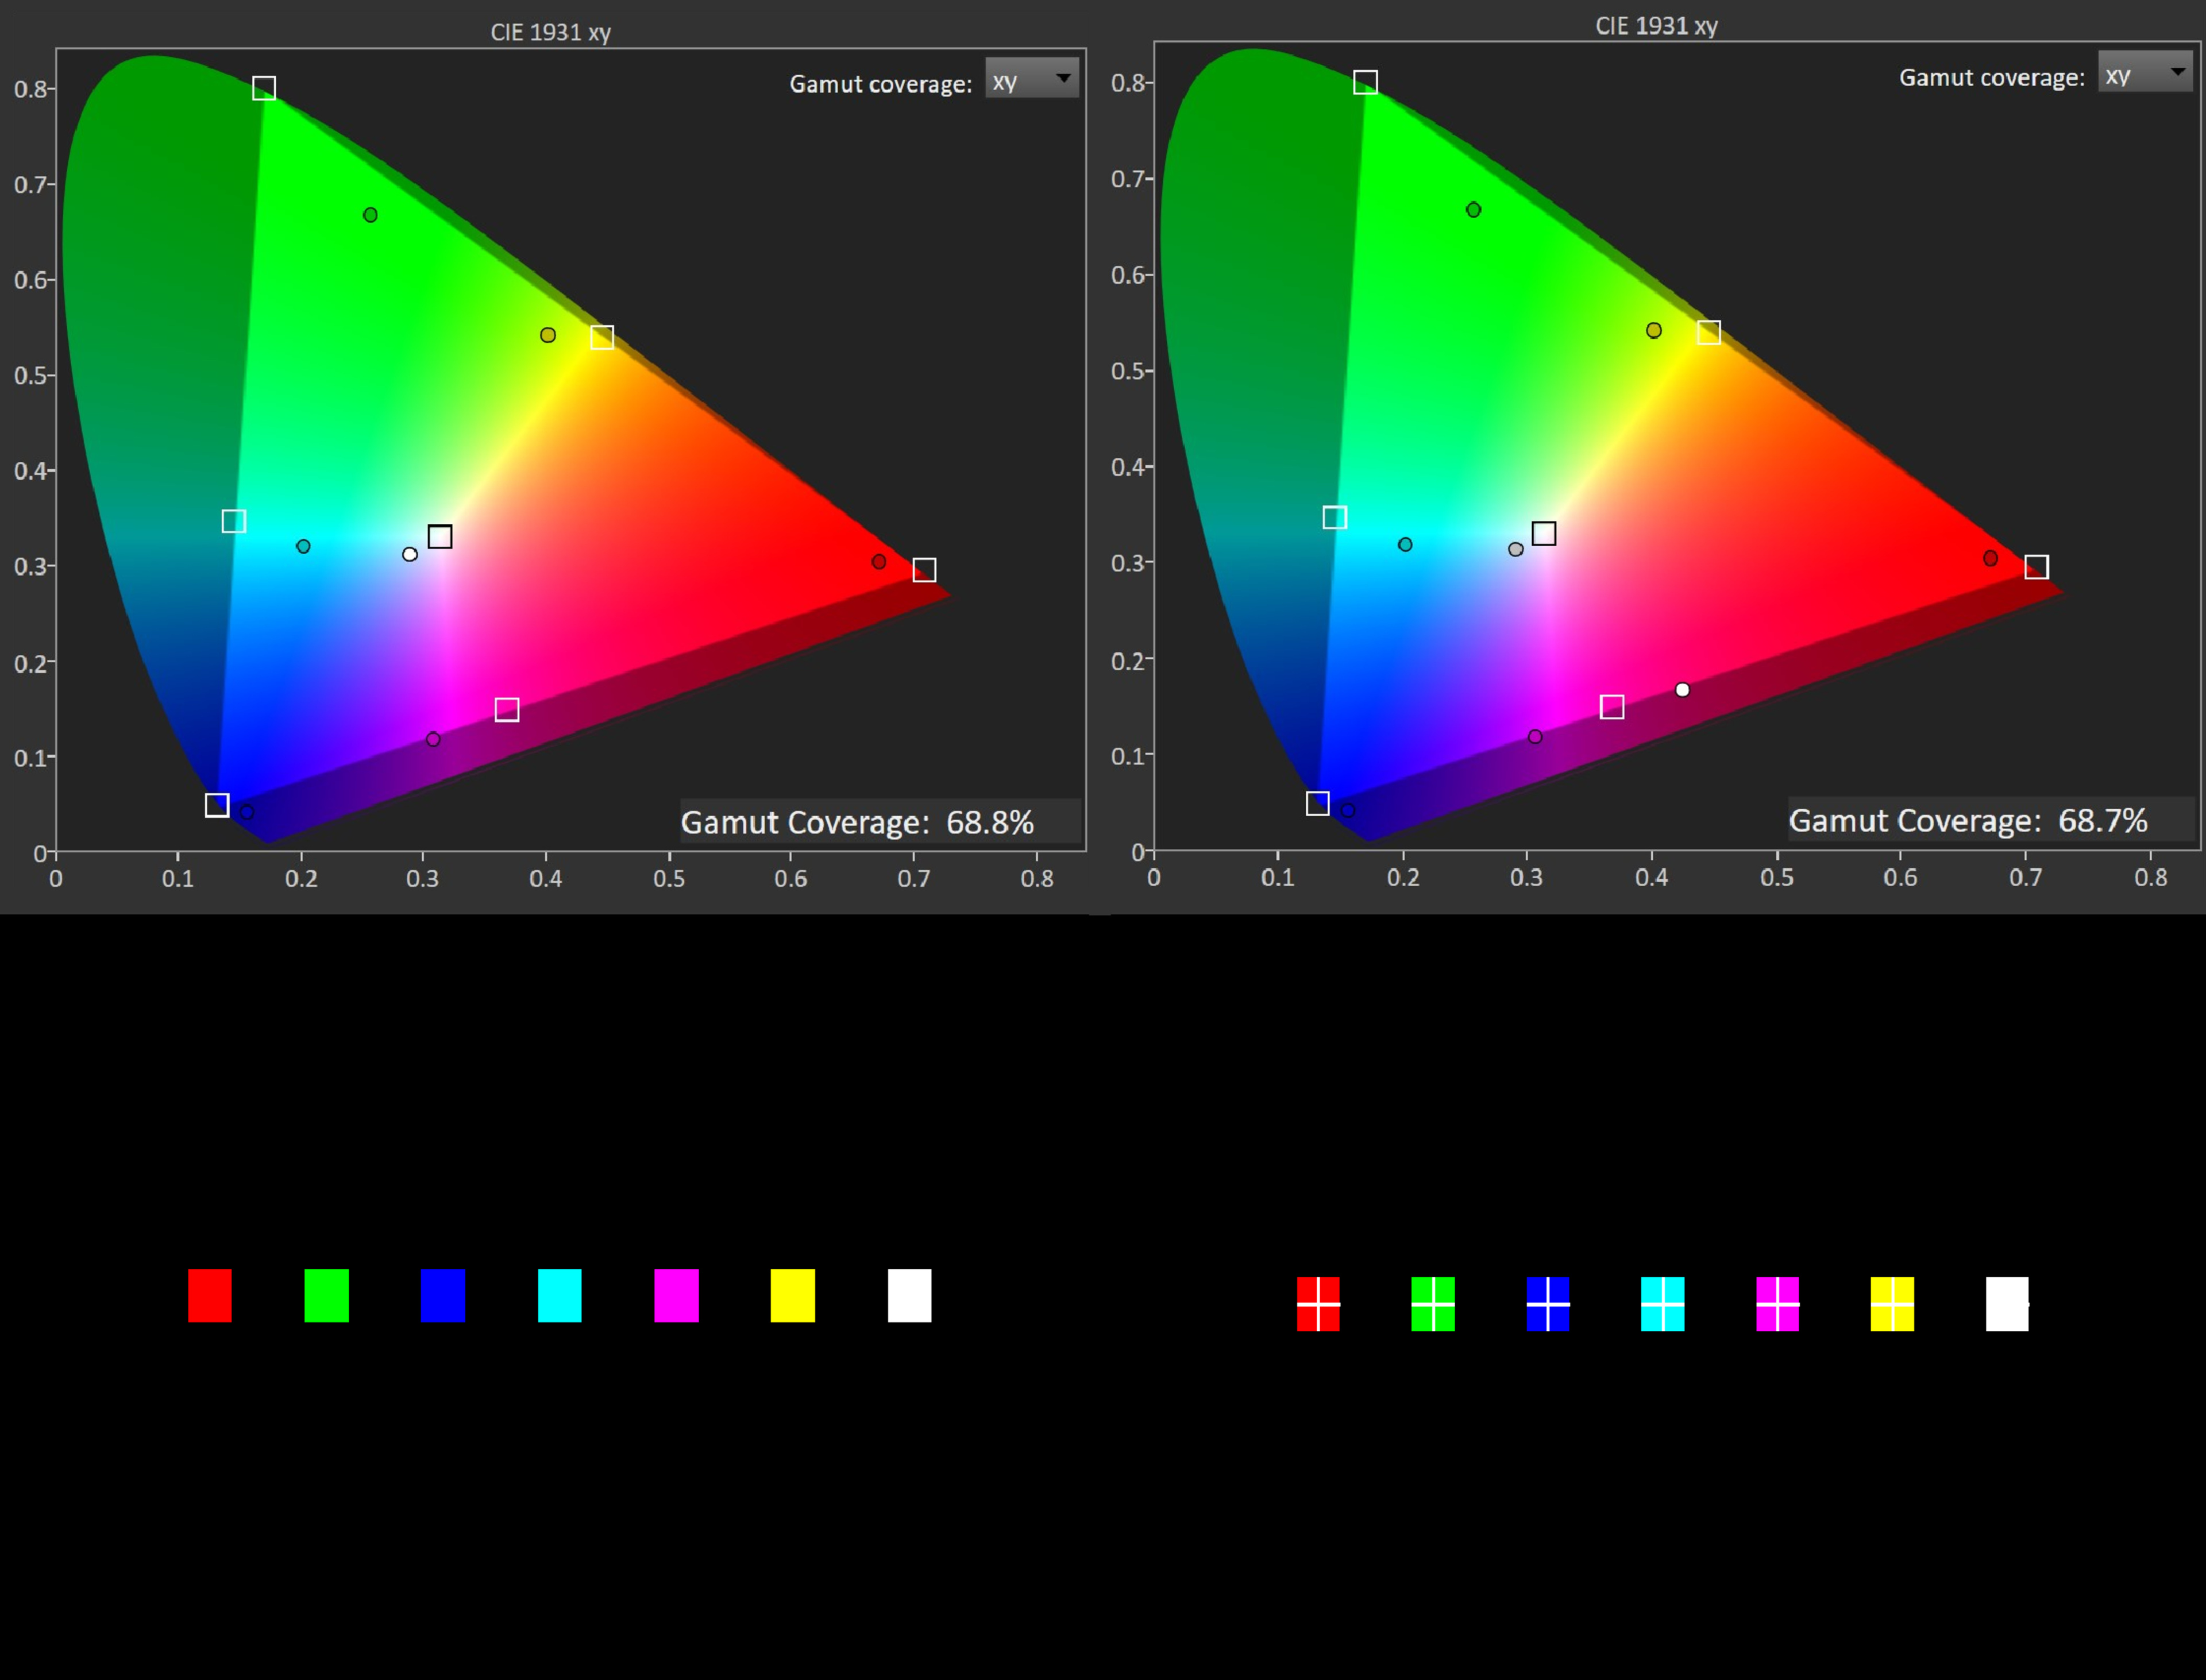This screenshot has width=2206, height=1680.
Task: Click measured gray circle in right chart
Action: pyautogui.click(x=1516, y=550)
